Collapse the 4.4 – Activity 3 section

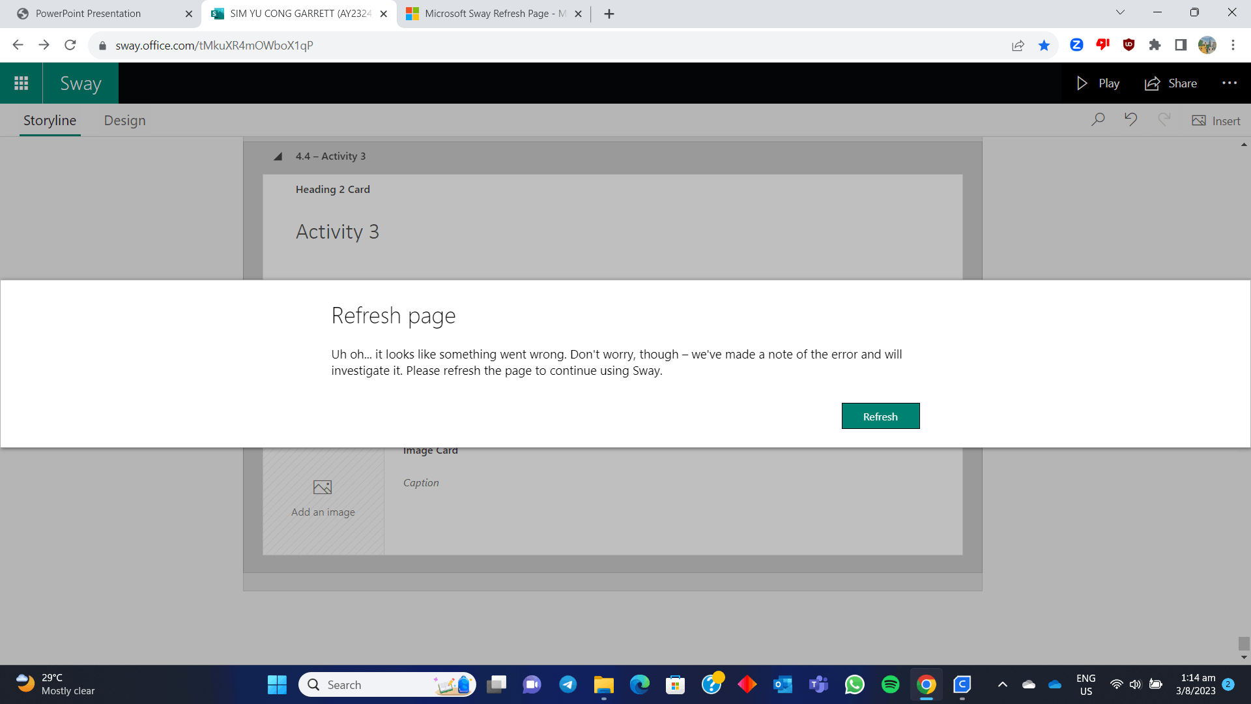[x=278, y=156]
